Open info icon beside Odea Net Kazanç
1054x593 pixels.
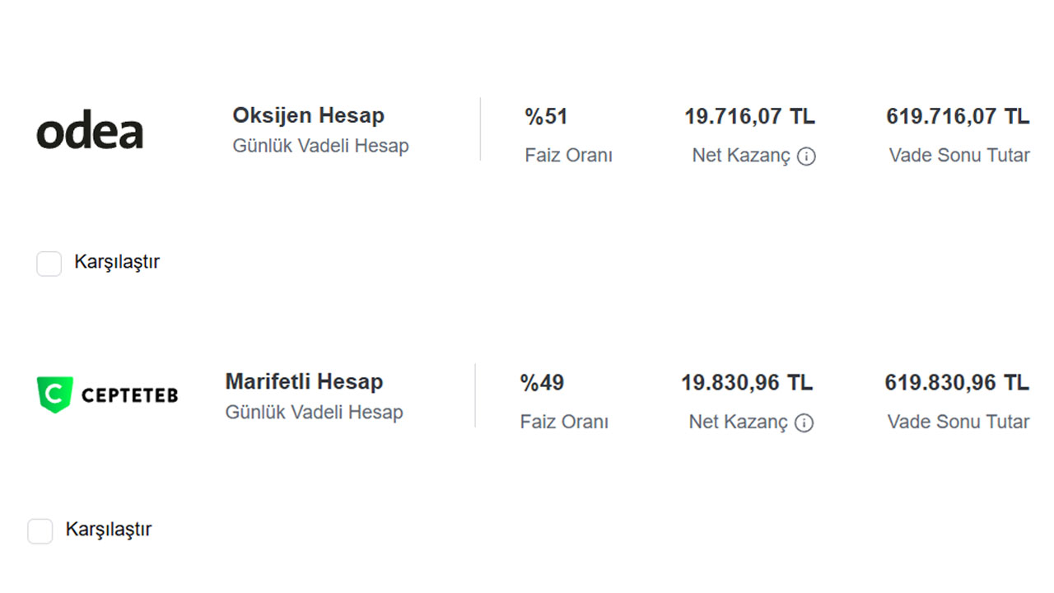pos(807,156)
